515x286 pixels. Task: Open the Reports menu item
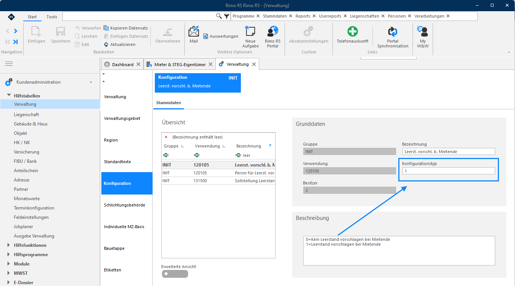pos(303,16)
